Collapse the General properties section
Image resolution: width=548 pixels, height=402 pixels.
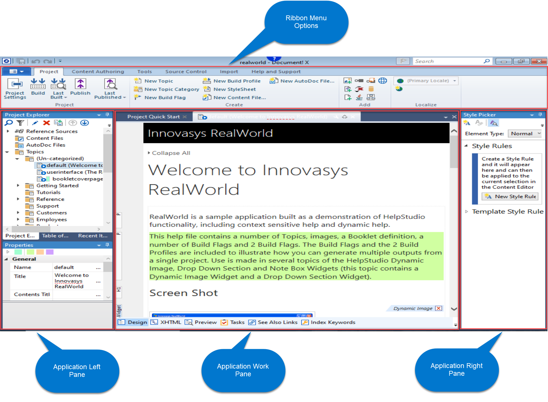[x=6, y=259]
